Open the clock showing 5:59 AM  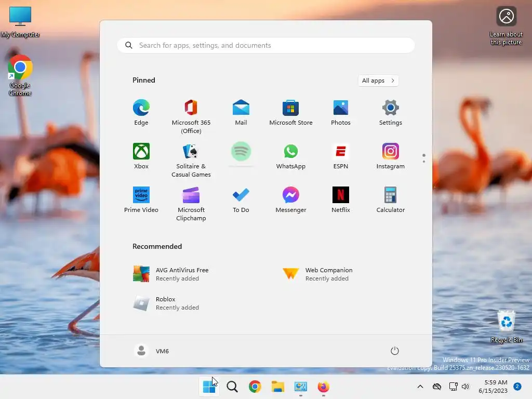pos(493,387)
